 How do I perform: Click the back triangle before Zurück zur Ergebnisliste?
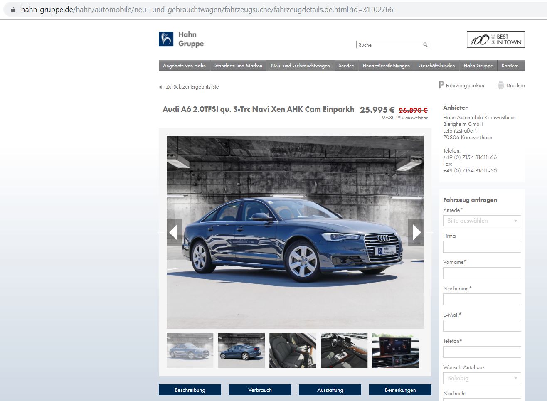(x=160, y=87)
